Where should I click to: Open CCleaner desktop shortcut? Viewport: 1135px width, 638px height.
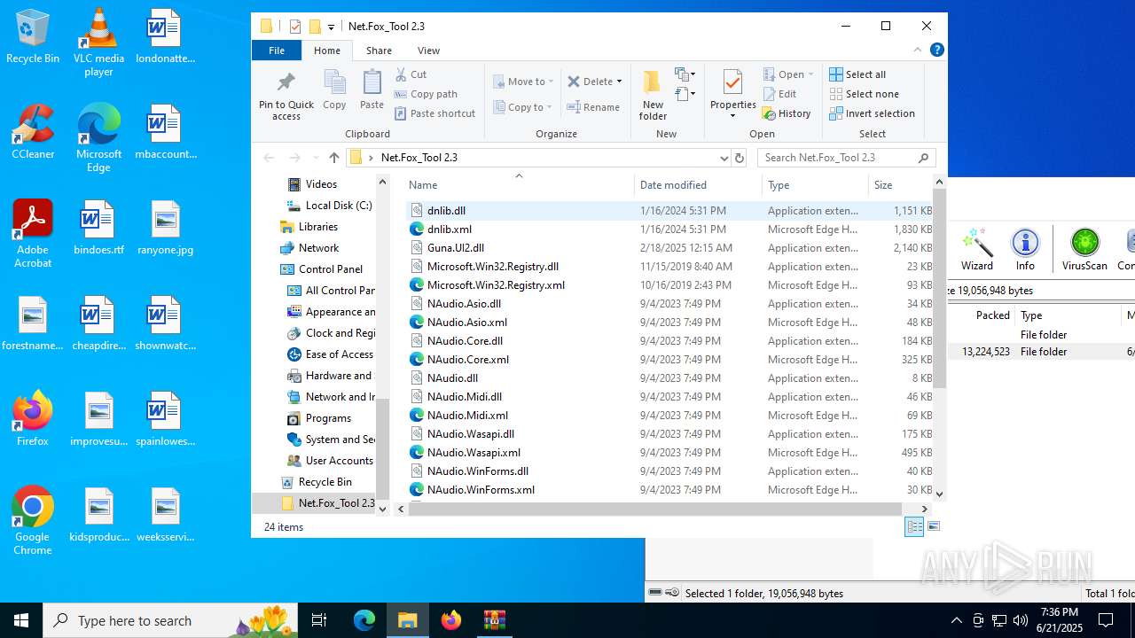click(33, 132)
